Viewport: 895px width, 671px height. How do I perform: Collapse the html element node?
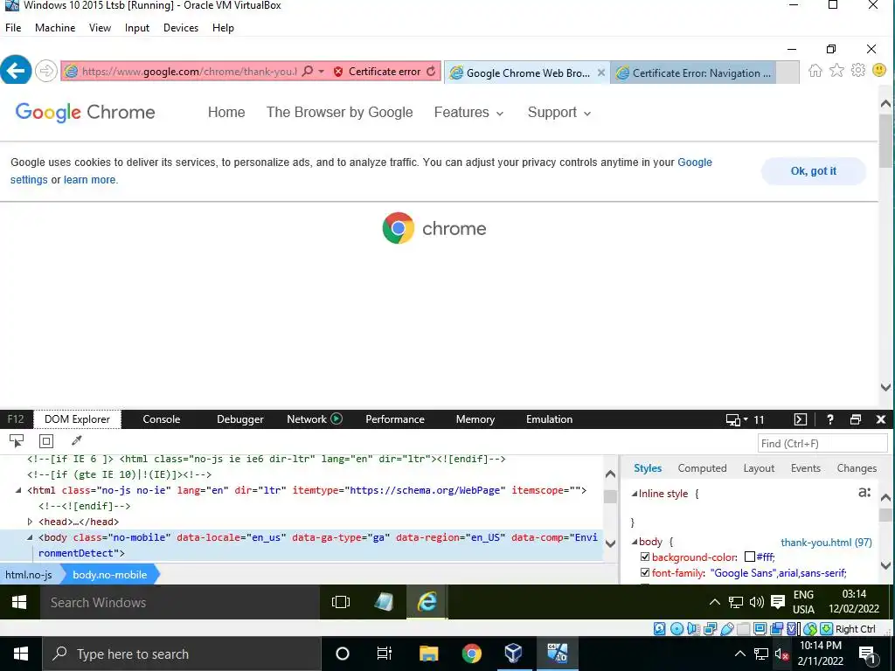(18, 490)
